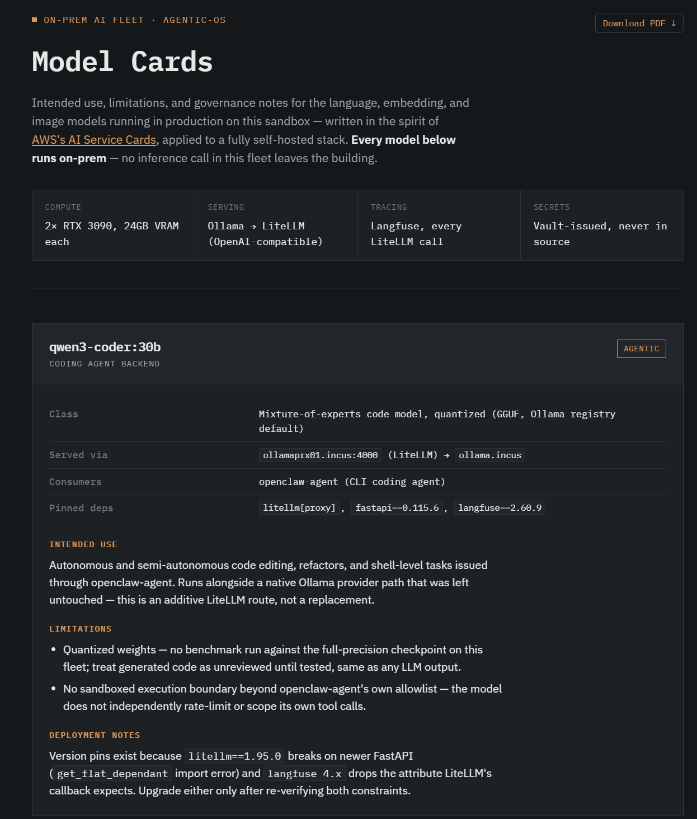Click the INTENDED USE section heading

[83, 544]
